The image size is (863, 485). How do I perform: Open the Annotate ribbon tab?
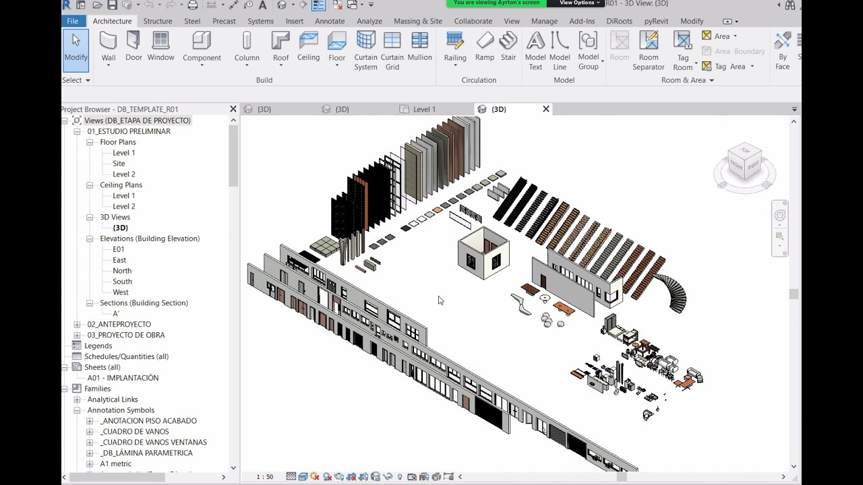pos(330,21)
